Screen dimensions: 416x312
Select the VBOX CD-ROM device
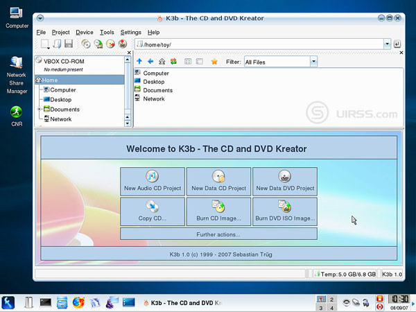point(66,60)
